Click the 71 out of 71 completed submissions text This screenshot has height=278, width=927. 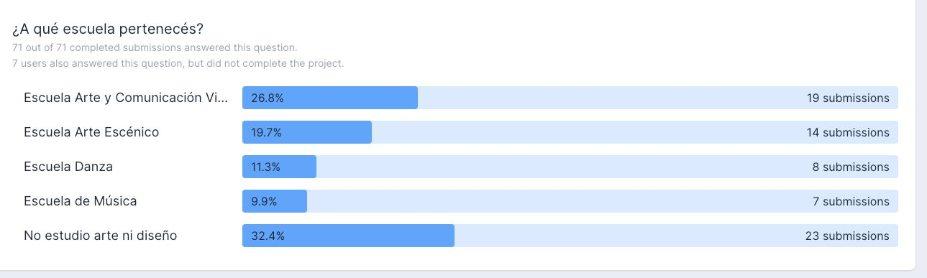coord(155,47)
